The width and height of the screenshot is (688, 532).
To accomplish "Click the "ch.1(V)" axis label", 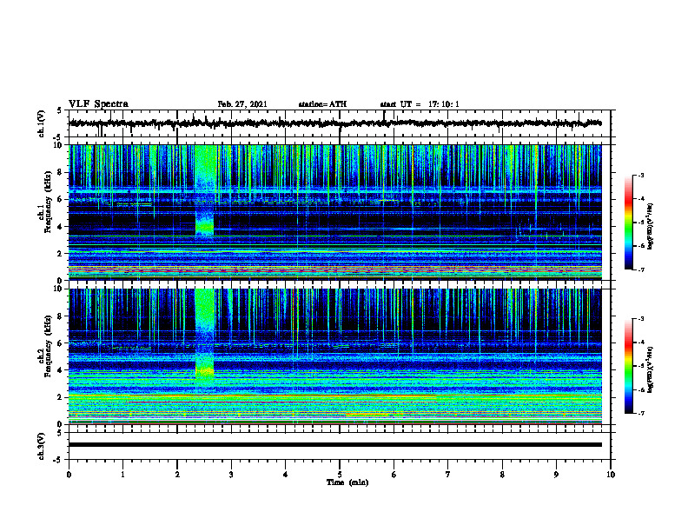I will (x=42, y=123).
